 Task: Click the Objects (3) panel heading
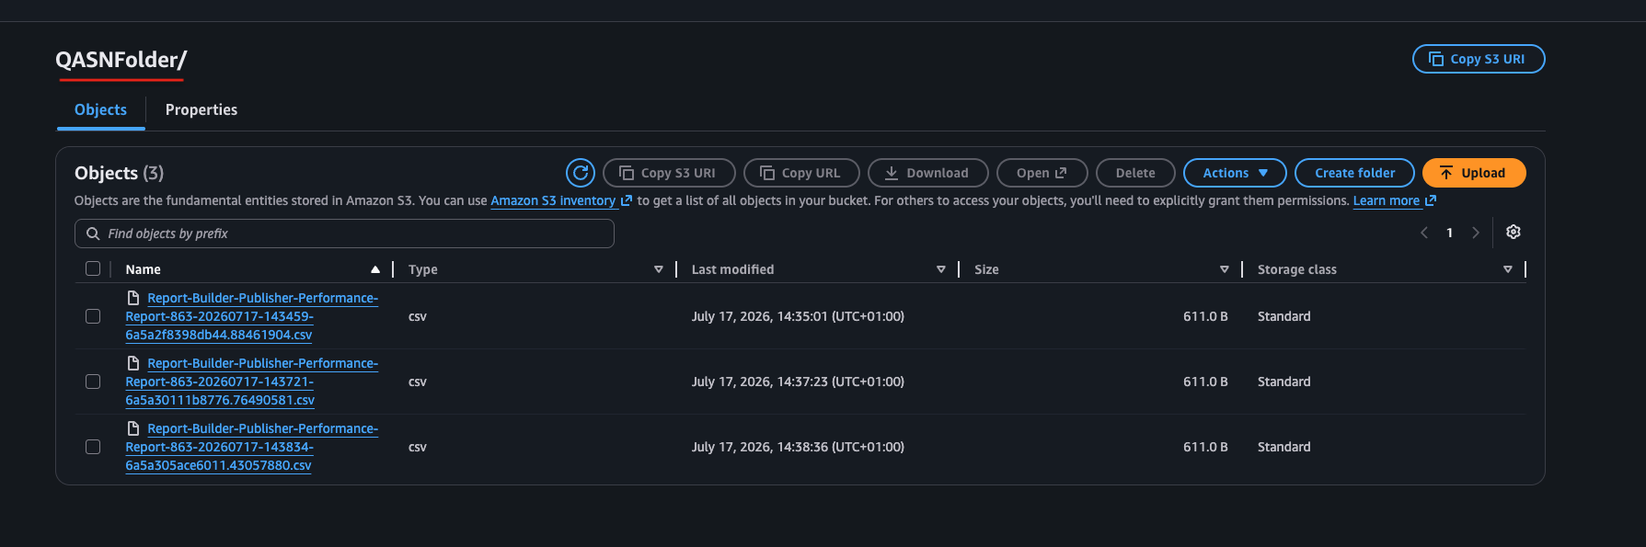119,173
